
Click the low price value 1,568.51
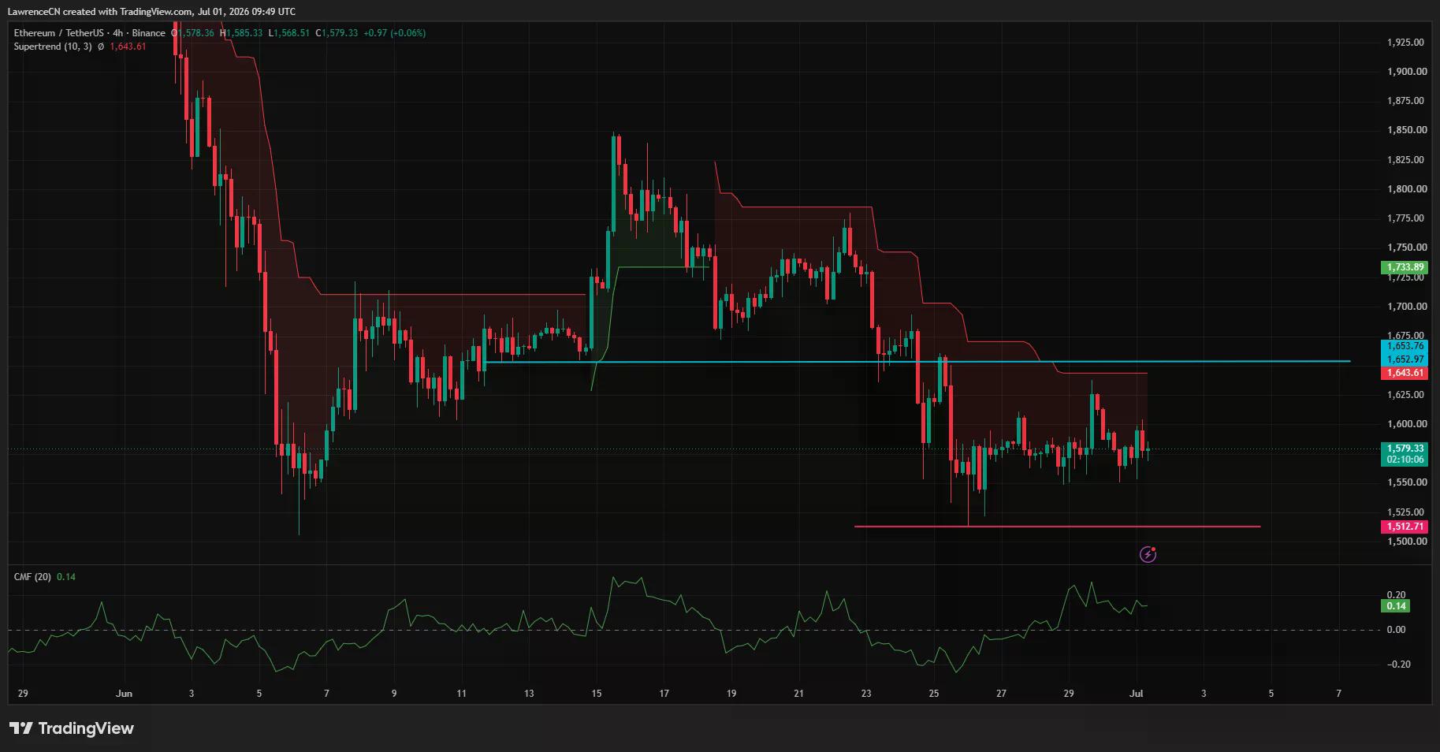pyautogui.click(x=291, y=33)
